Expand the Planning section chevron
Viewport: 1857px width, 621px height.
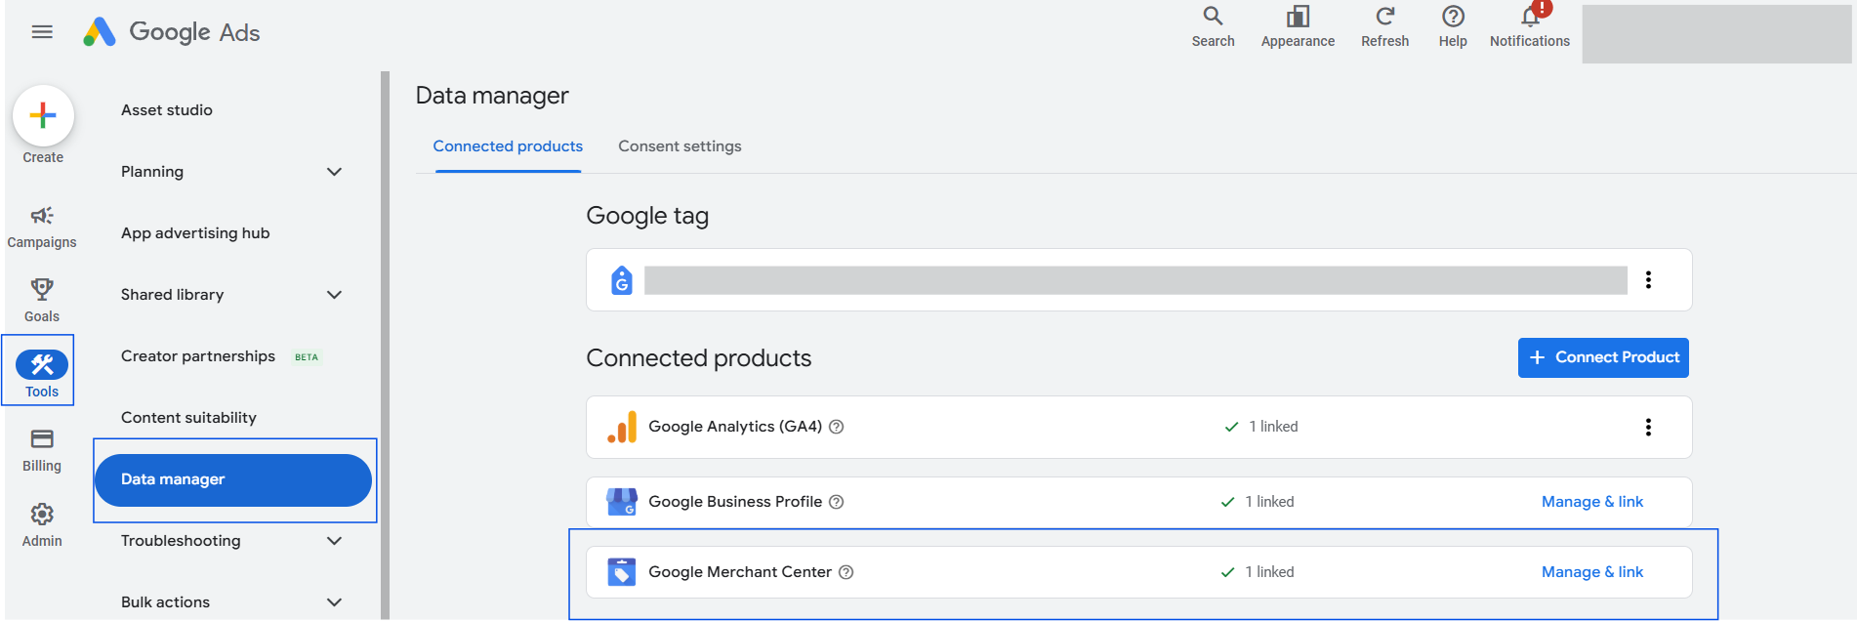pos(334,172)
